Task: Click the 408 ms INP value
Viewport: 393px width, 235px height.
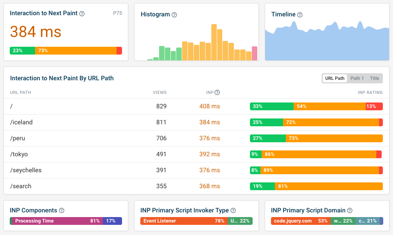Action: pos(209,106)
